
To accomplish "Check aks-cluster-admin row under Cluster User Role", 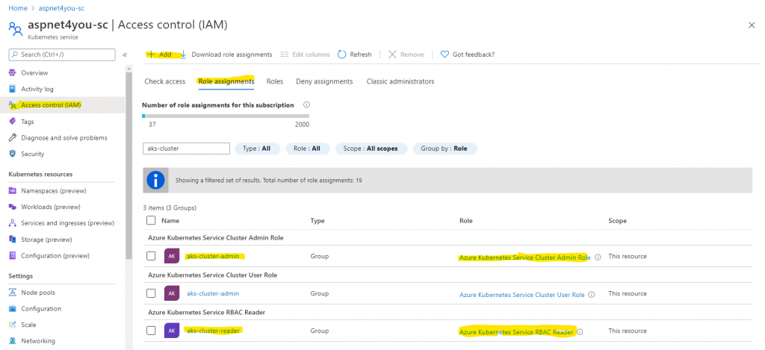I will (151, 293).
